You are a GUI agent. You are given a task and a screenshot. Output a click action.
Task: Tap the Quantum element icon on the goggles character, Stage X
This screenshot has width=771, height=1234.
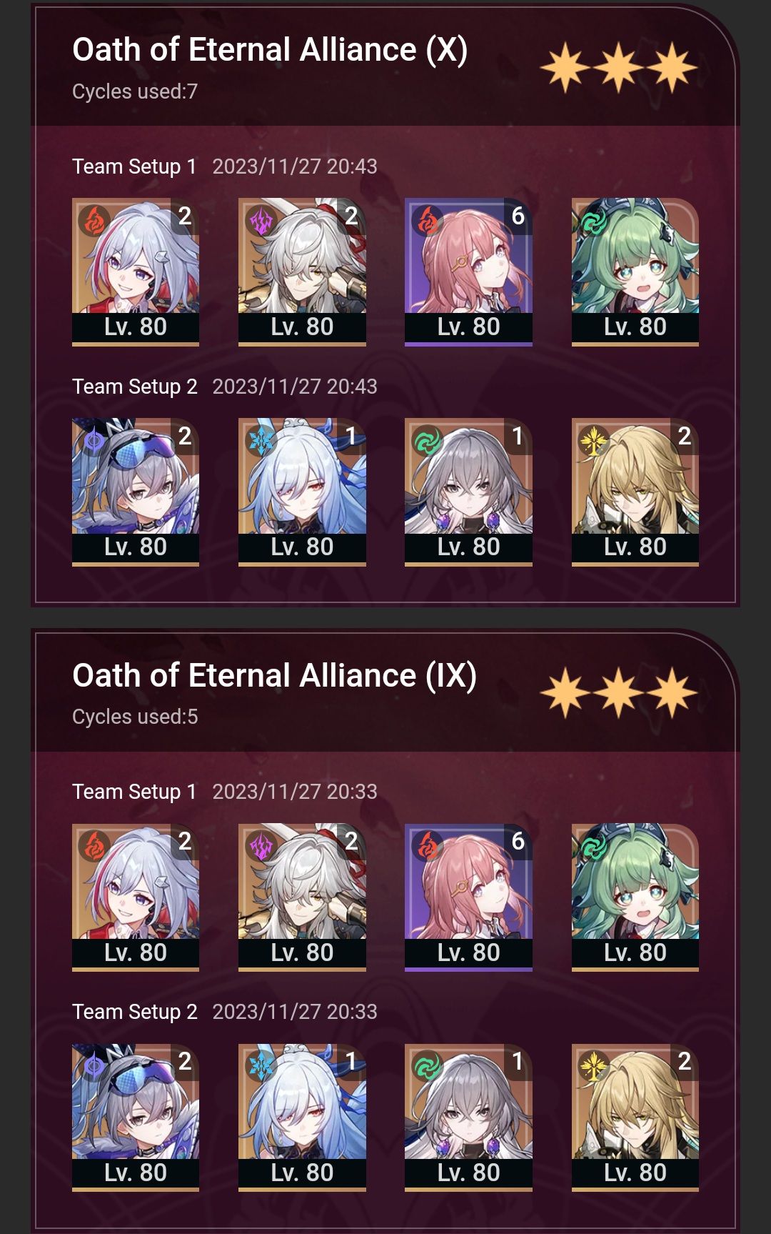[94, 440]
